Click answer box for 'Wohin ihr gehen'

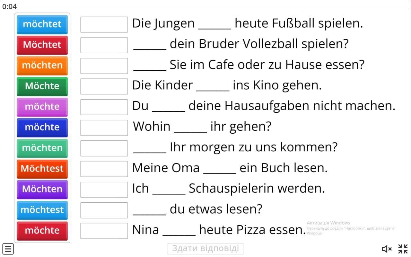point(104,128)
